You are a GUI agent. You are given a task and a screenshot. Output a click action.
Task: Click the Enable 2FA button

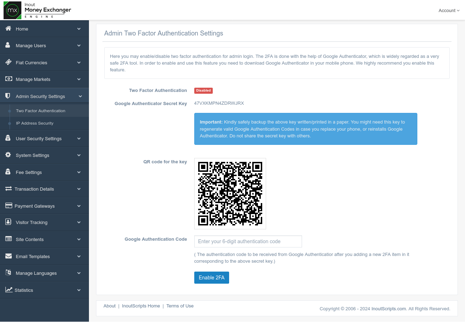pos(211,278)
